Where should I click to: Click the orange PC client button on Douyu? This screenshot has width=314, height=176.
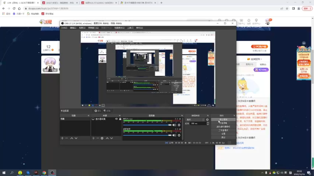pyautogui.click(x=259, y=47)
